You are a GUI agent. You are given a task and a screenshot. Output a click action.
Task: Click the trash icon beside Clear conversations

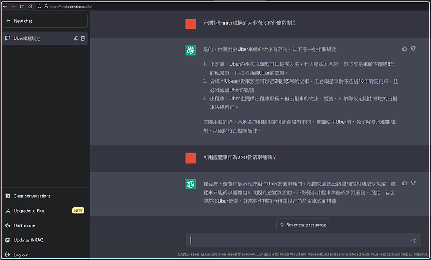8,196
